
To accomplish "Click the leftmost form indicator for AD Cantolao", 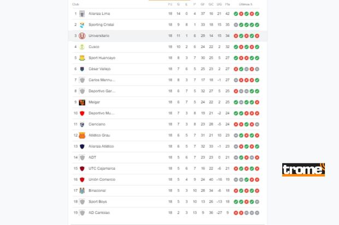I will click(x=236, y=212).
